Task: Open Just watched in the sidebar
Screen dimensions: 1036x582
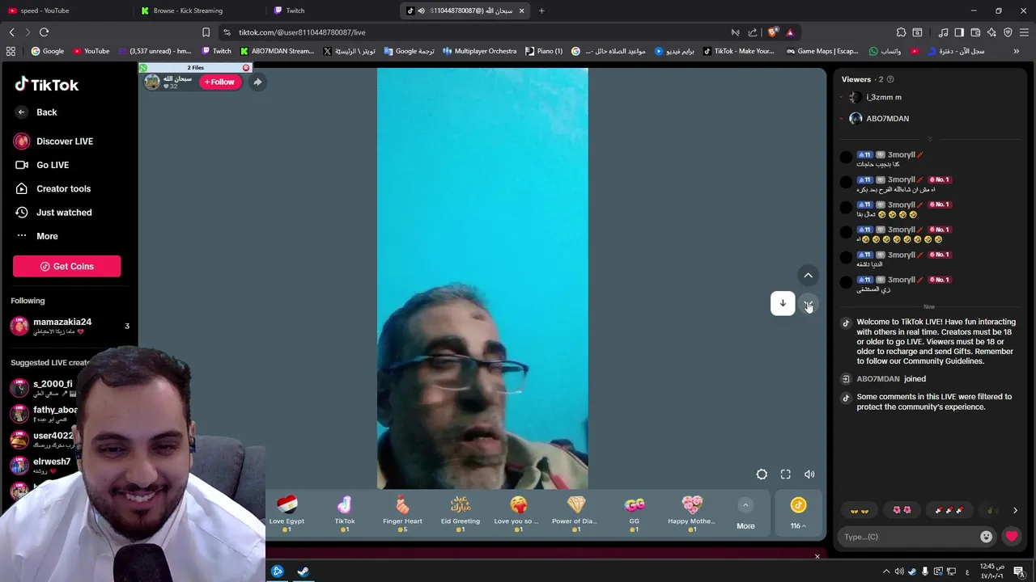Action: coord(53,213)
